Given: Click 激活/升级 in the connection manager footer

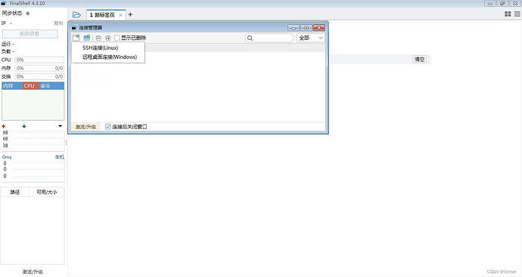Looking at the screenshot, I should click(x=85, y=127).
